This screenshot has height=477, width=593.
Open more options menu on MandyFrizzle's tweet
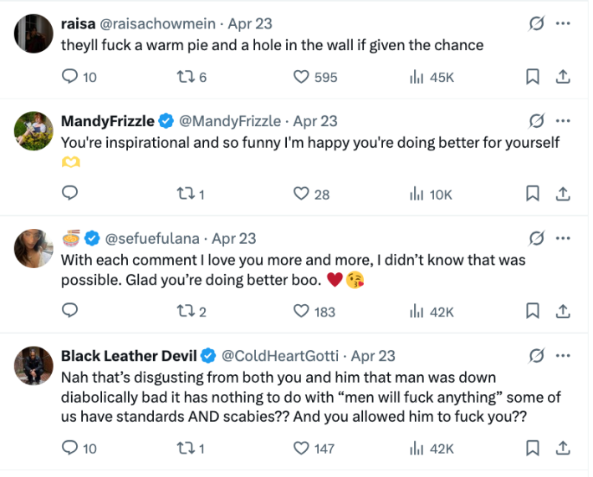coord(563,121)
